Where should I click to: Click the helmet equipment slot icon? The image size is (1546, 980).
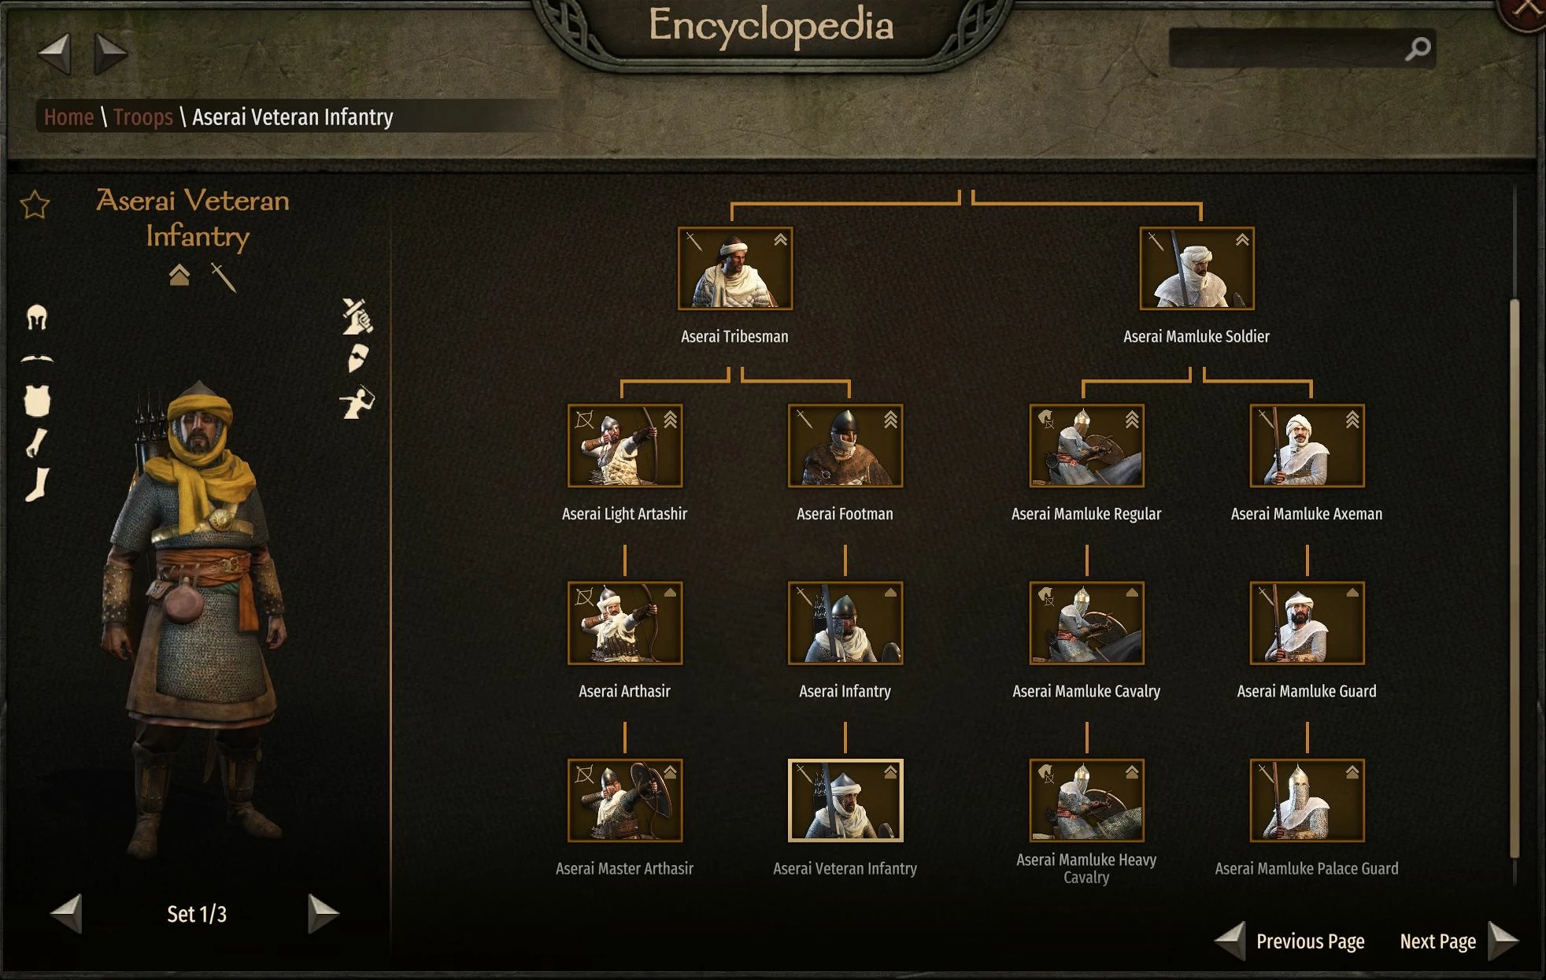click(x=37, y=317)
